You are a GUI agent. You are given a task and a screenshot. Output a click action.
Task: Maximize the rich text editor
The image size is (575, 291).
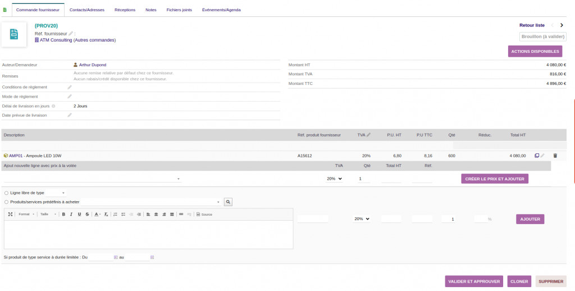[x=10, y=214]
